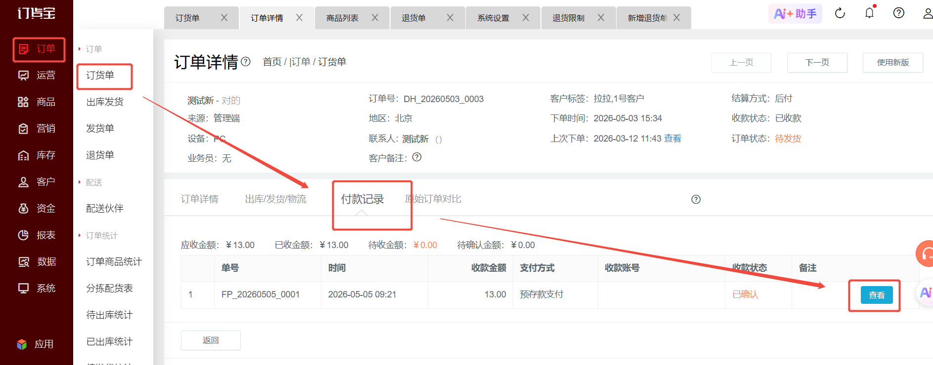Screen dimensions: 933x365
Task: Select the 出库/发货/物流 tab
Action: 275,199
